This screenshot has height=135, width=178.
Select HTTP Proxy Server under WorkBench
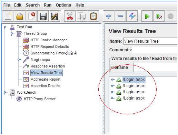coord(40,99)
